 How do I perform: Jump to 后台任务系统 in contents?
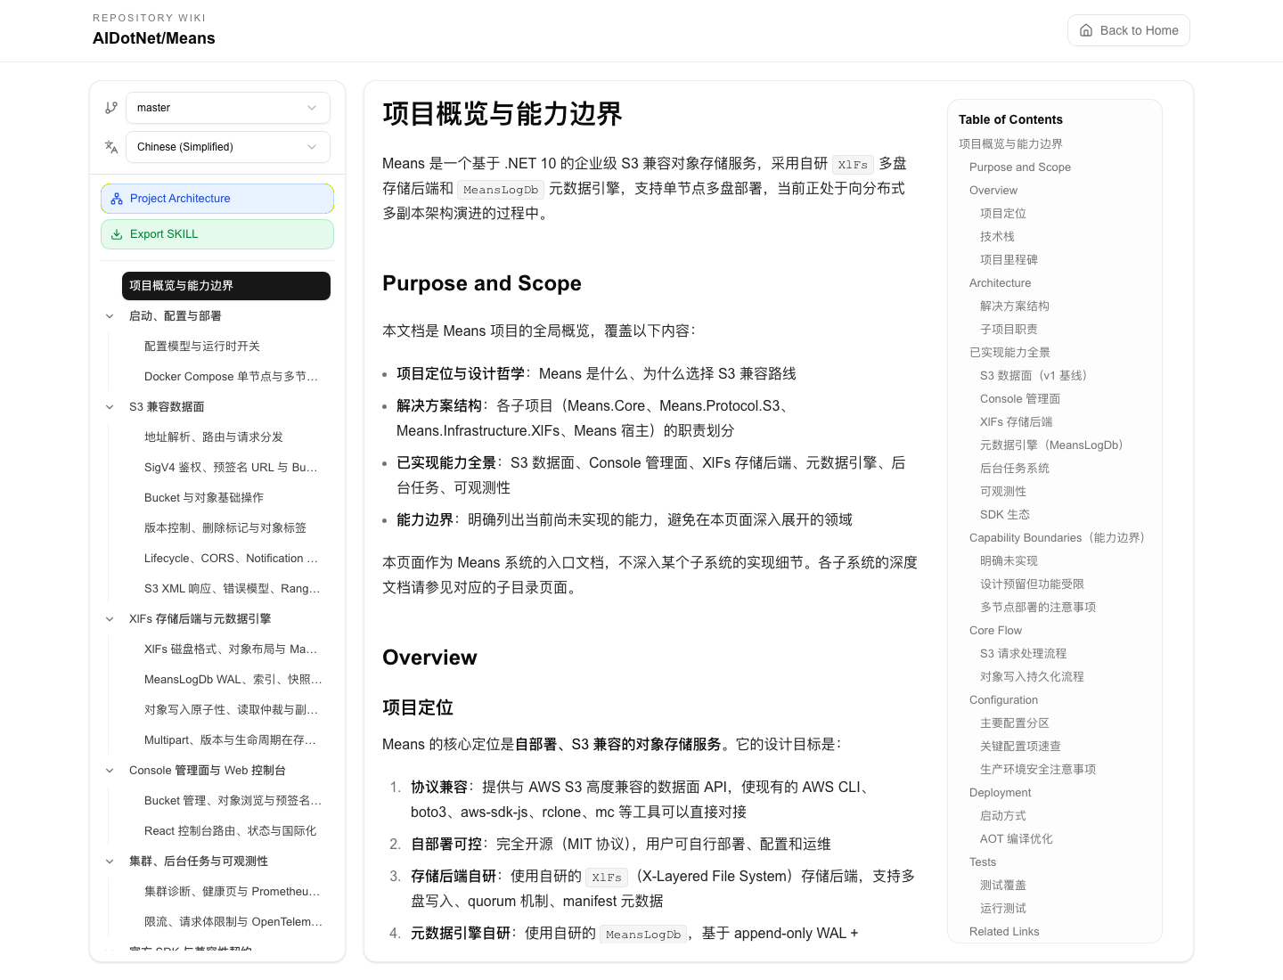pyautogui.click(x=1015, y=469)
